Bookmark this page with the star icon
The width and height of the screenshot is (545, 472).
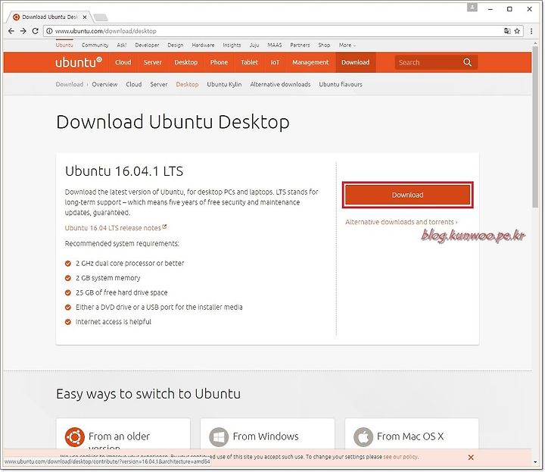[517, 31]
